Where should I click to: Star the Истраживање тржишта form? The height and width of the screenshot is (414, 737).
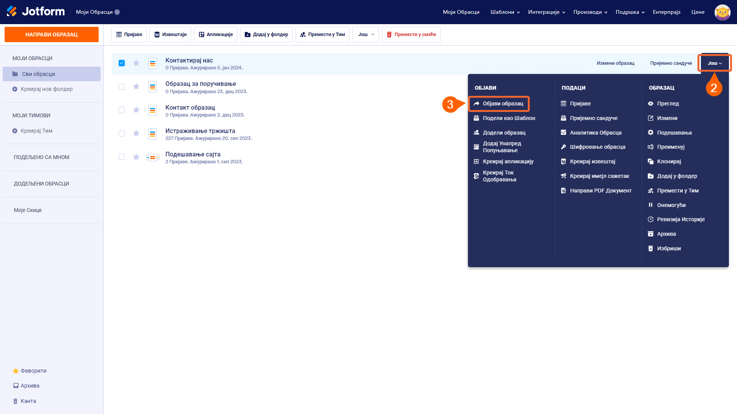pyautogui.click(x=136, y=133)
